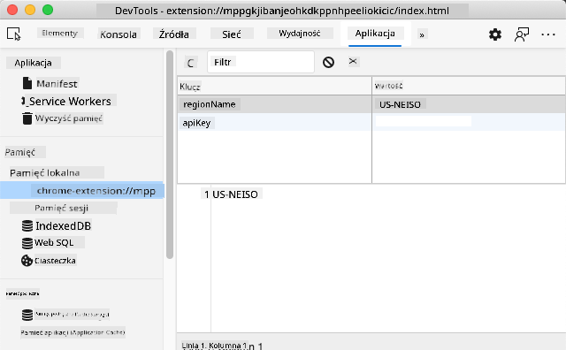Click the feedback person icon
The image size is (566, 350).
coord(521,34)
